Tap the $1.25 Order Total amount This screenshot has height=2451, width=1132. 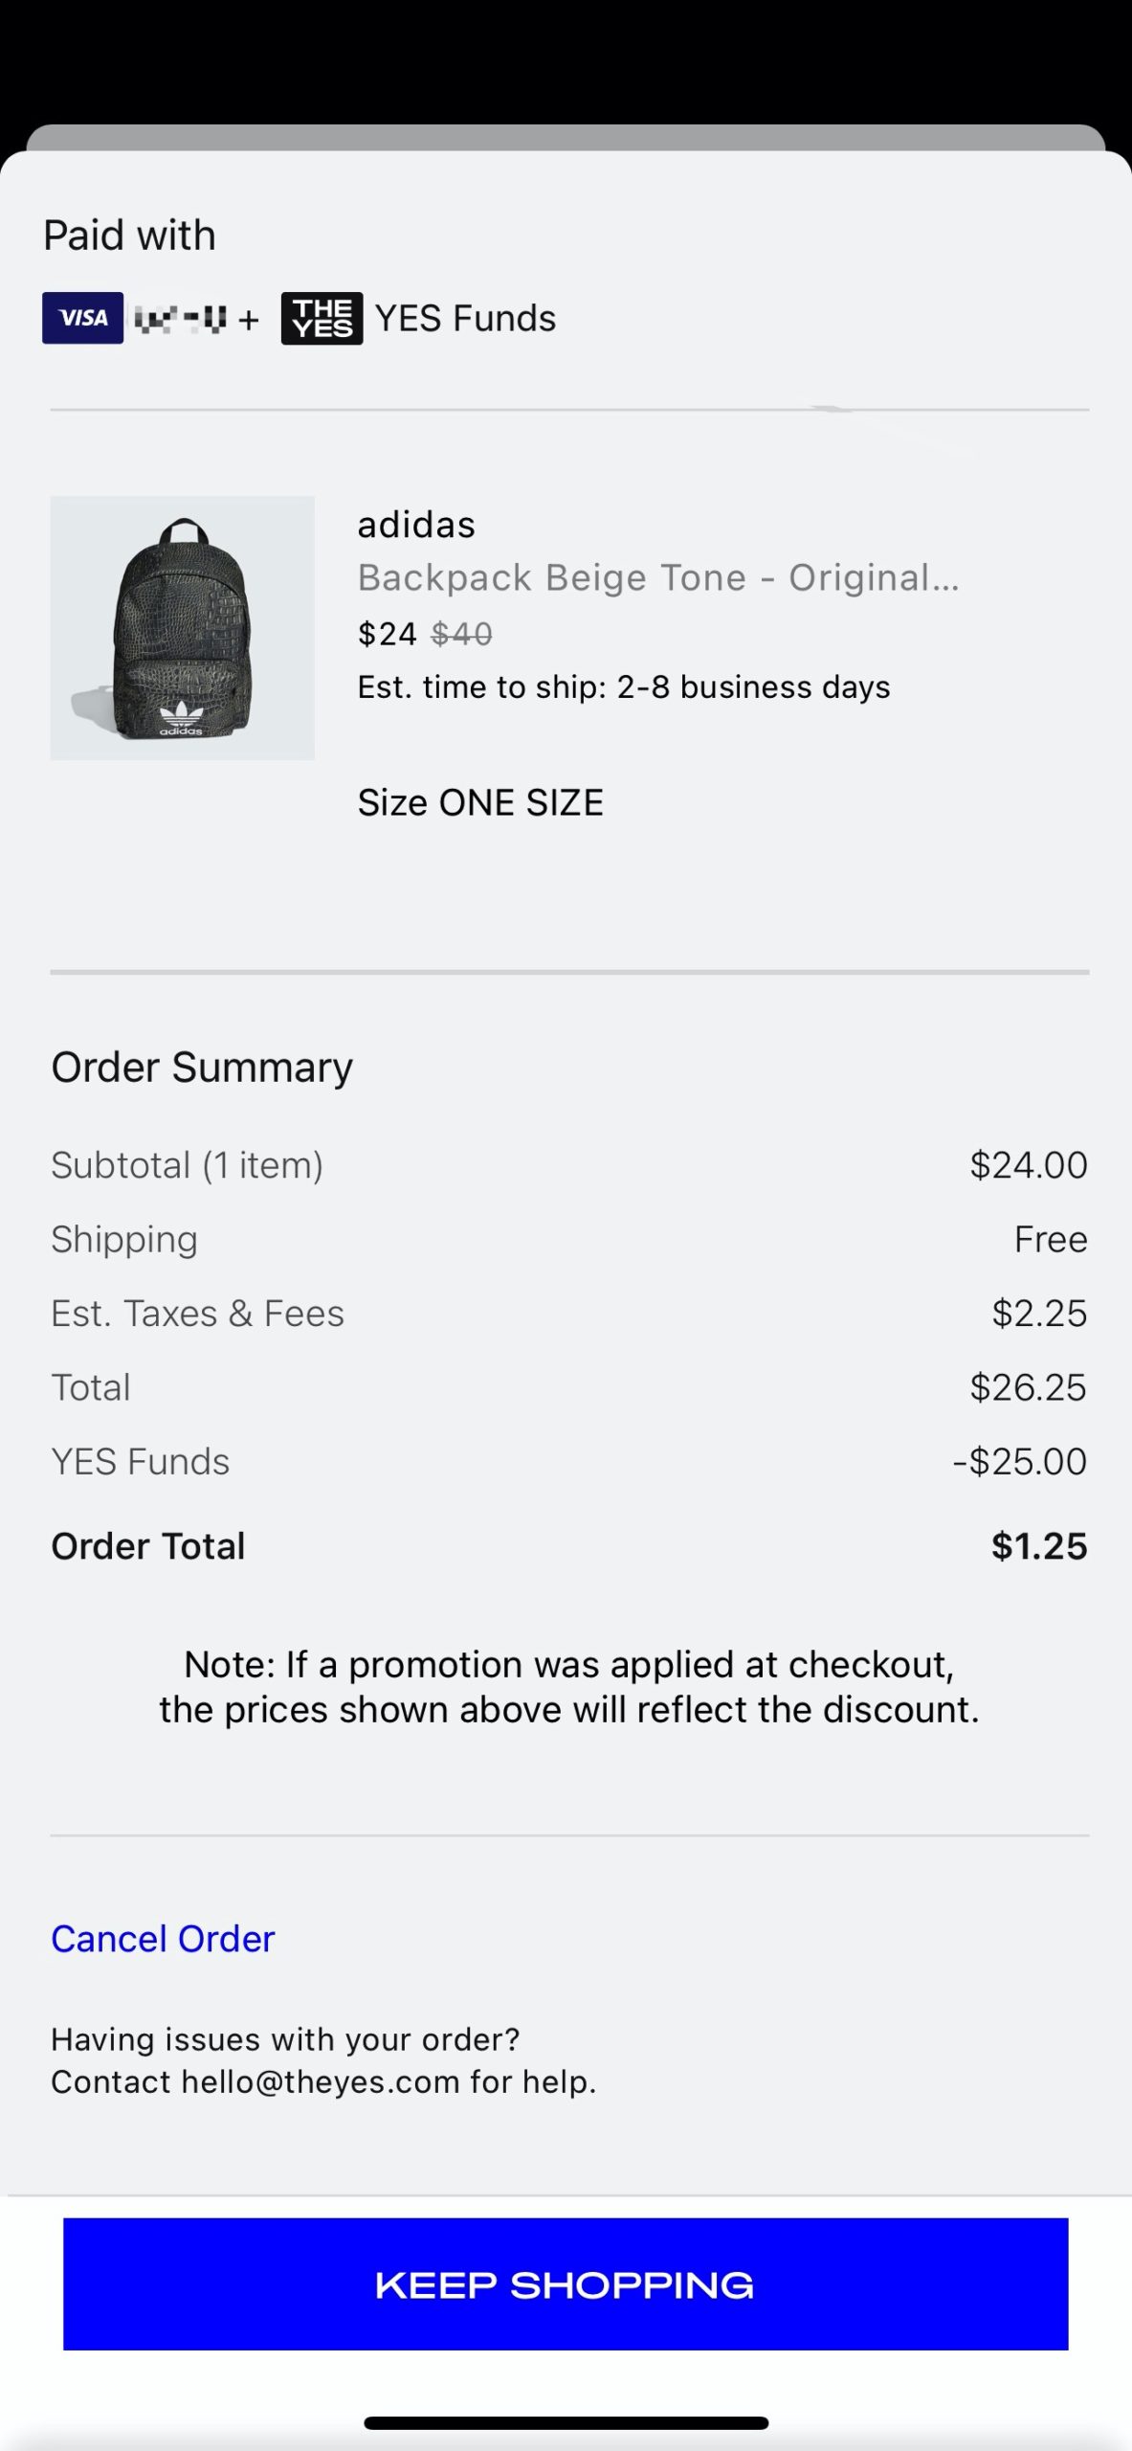pyautogui.click(x=1038, y=1546)
